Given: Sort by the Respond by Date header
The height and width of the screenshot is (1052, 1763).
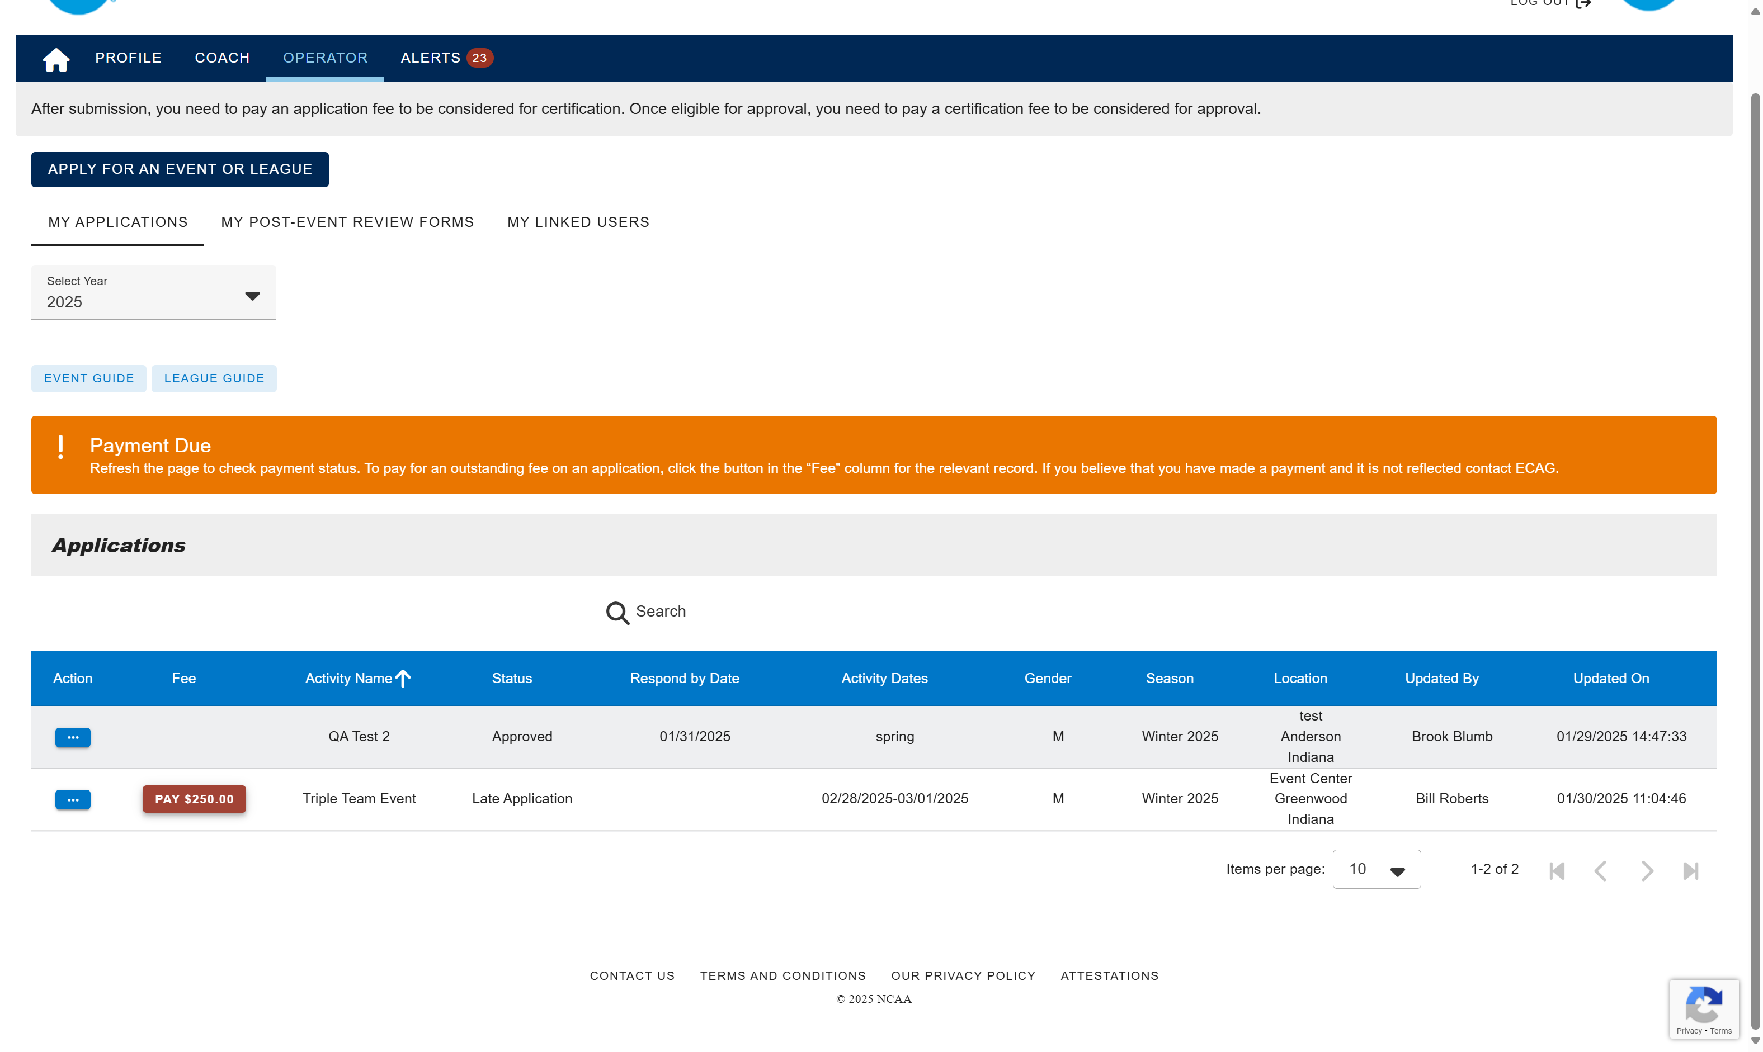Looking at the screenshot, I should [x=685, y=679].
